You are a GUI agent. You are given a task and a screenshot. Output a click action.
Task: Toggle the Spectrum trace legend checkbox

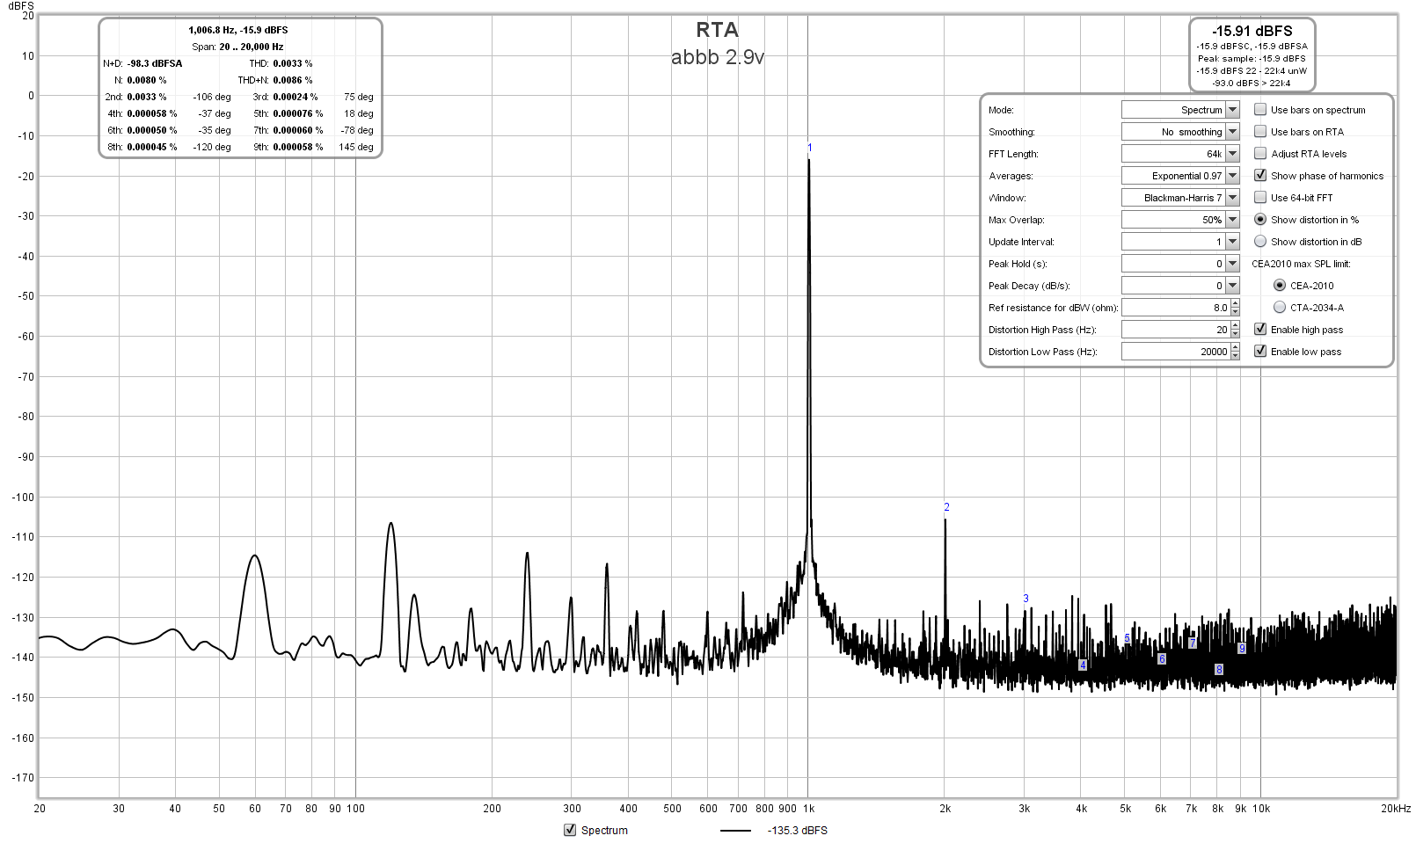click(x=570, y=830)
